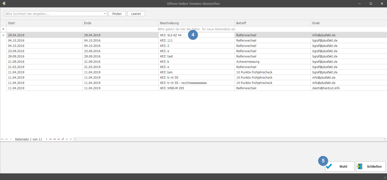The width and height of the screenshot is (387, 180).
Task: Click the current-row arrow indicator
Action: pos(3,35)
